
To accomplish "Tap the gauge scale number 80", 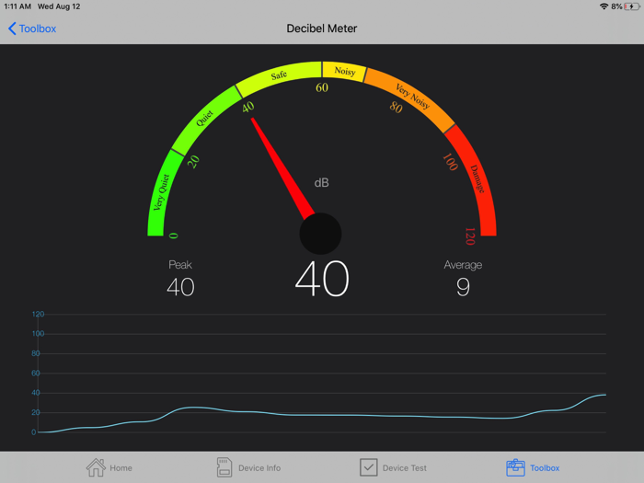I will click(x=396, y=108).
